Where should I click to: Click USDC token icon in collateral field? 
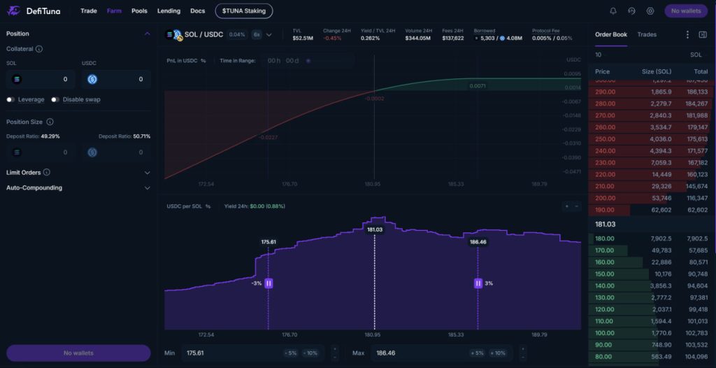[92, 80]
